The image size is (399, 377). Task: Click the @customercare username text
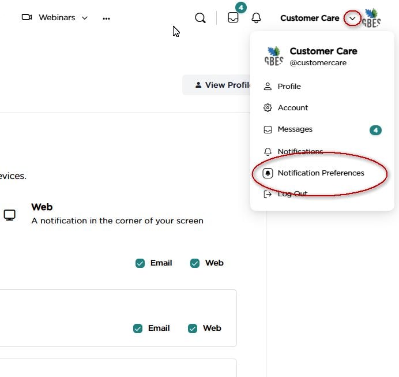point(318,63)
